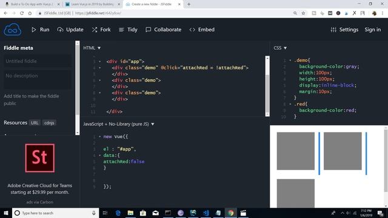The height and width of the screenshot is (218, 388).
Task: Bookmark this page with star icon
Action: click(x=303, y=13)
